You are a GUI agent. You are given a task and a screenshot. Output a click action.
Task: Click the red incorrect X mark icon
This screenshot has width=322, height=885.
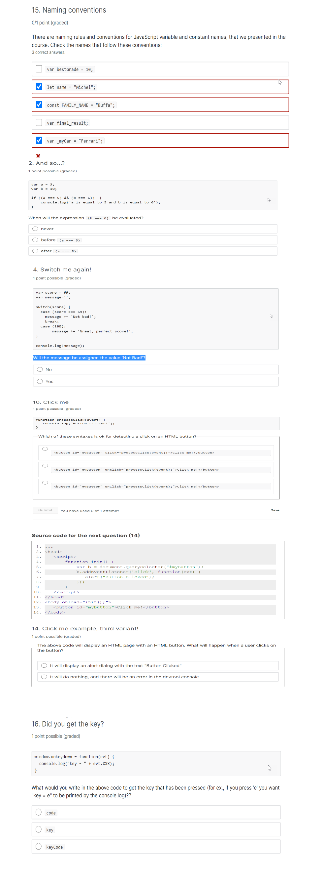(x=38, y=156)
